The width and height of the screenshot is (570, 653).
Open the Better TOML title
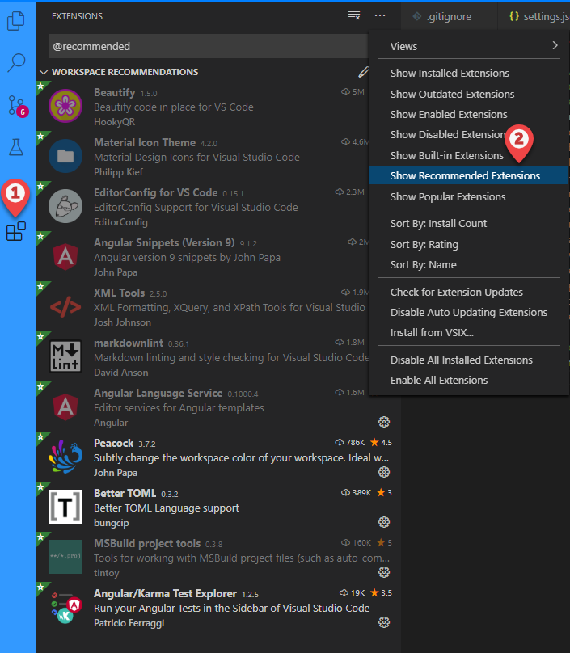(x=125, y=494)
